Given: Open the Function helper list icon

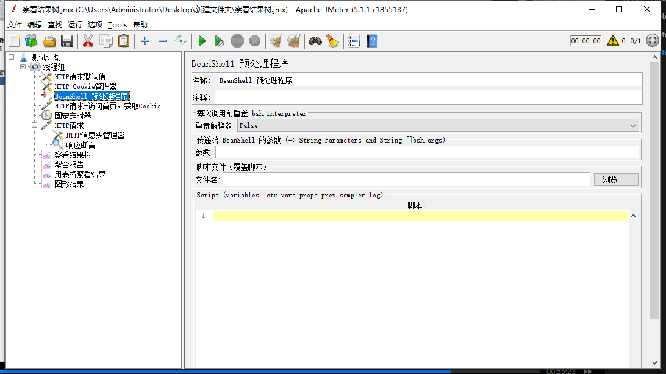Looking at the screenshot, I should [x=354, y=41].
